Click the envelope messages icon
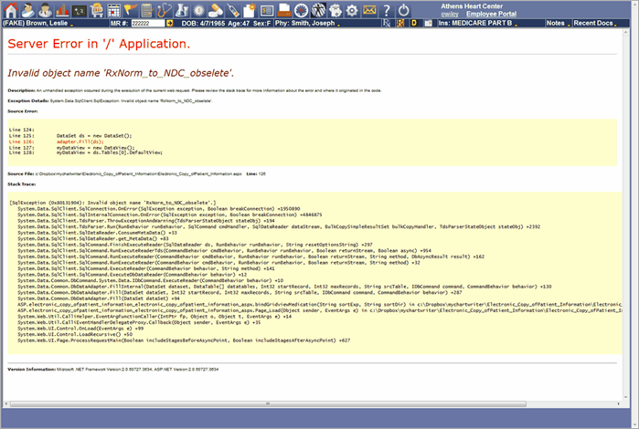The image size is (639, 429). (x=369, y=9)
